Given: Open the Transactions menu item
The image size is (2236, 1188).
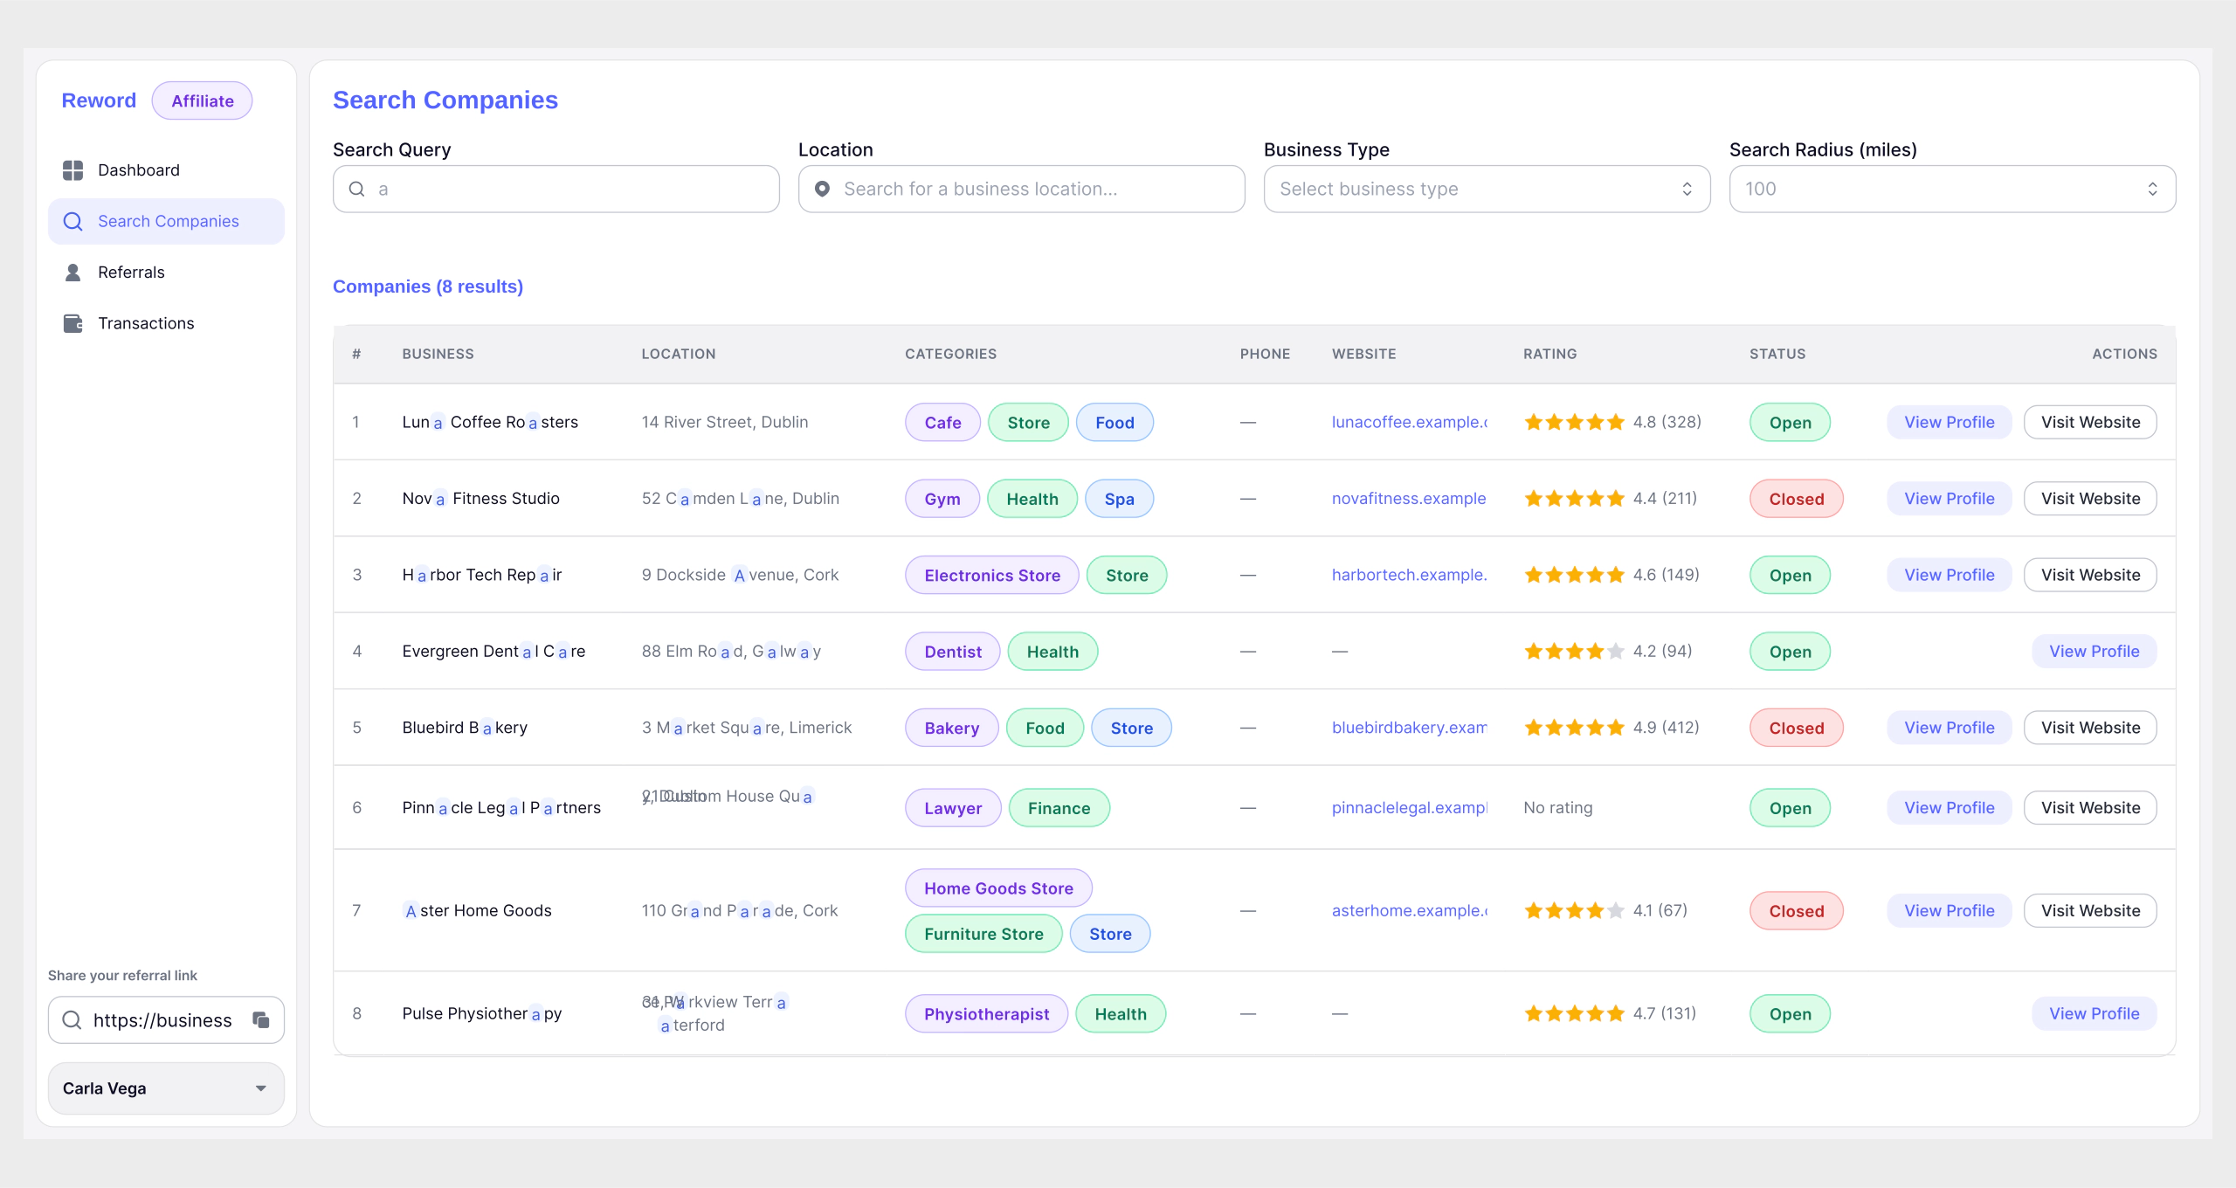Looking at the screenshot, I should (x=146, y=323).
